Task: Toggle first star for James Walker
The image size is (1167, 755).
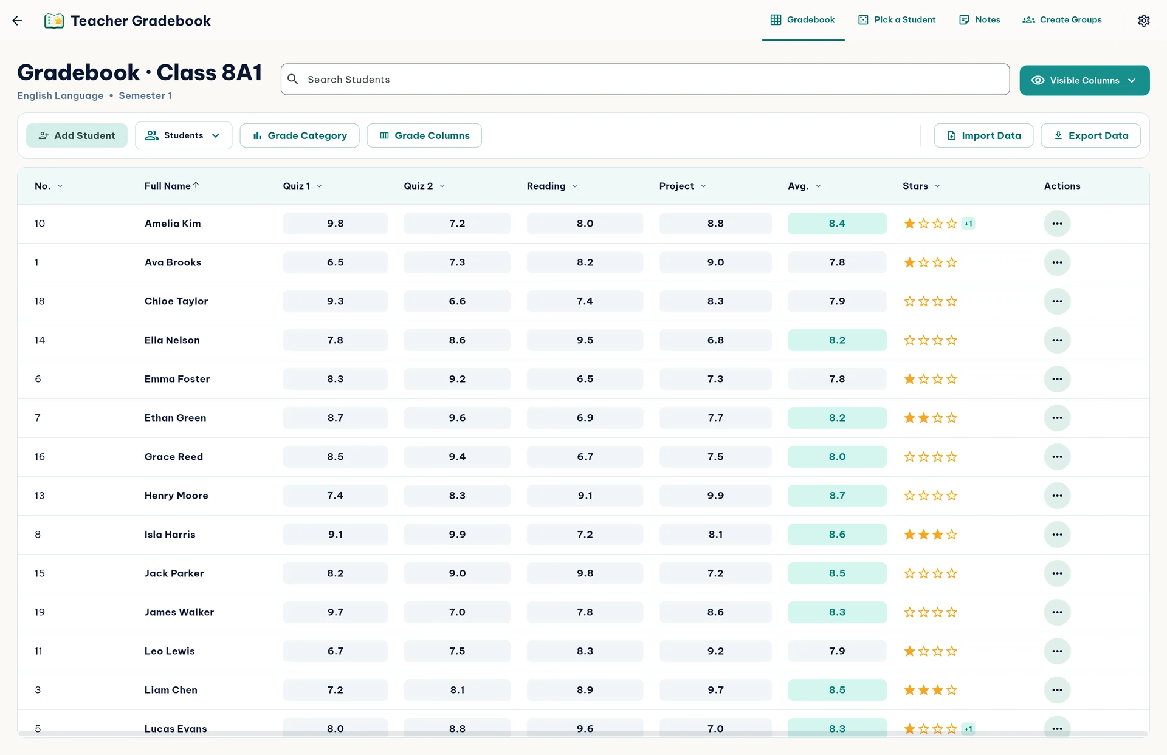Action: point(910,612)
